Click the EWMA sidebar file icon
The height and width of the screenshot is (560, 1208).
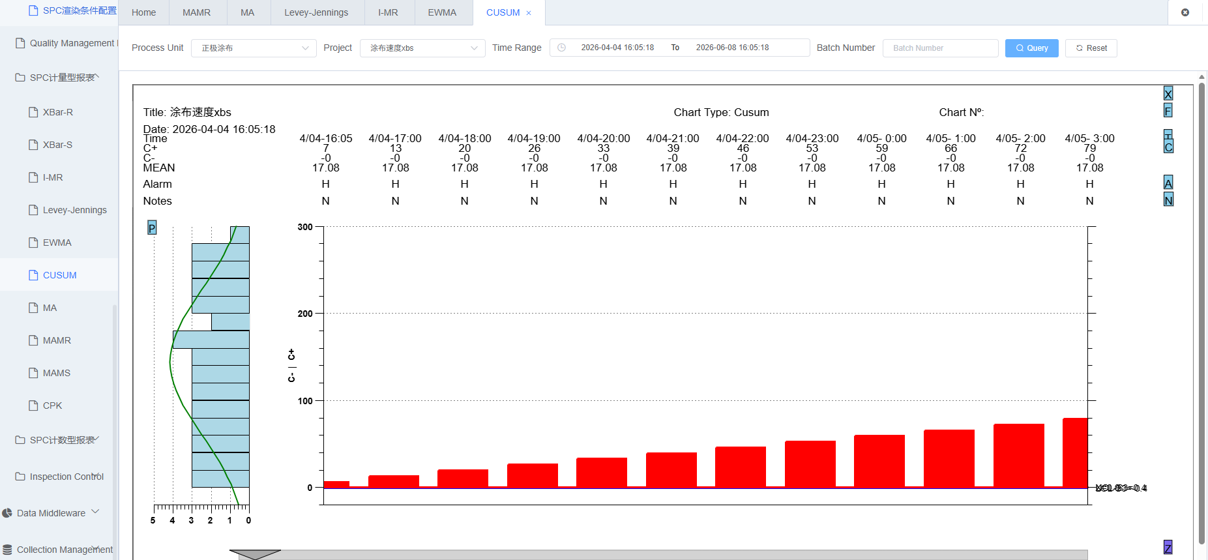(33, 243)
